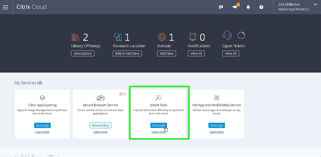Click the notification bell icon in header
Viewport: 321px width, 157px height.
pos(248,7)
